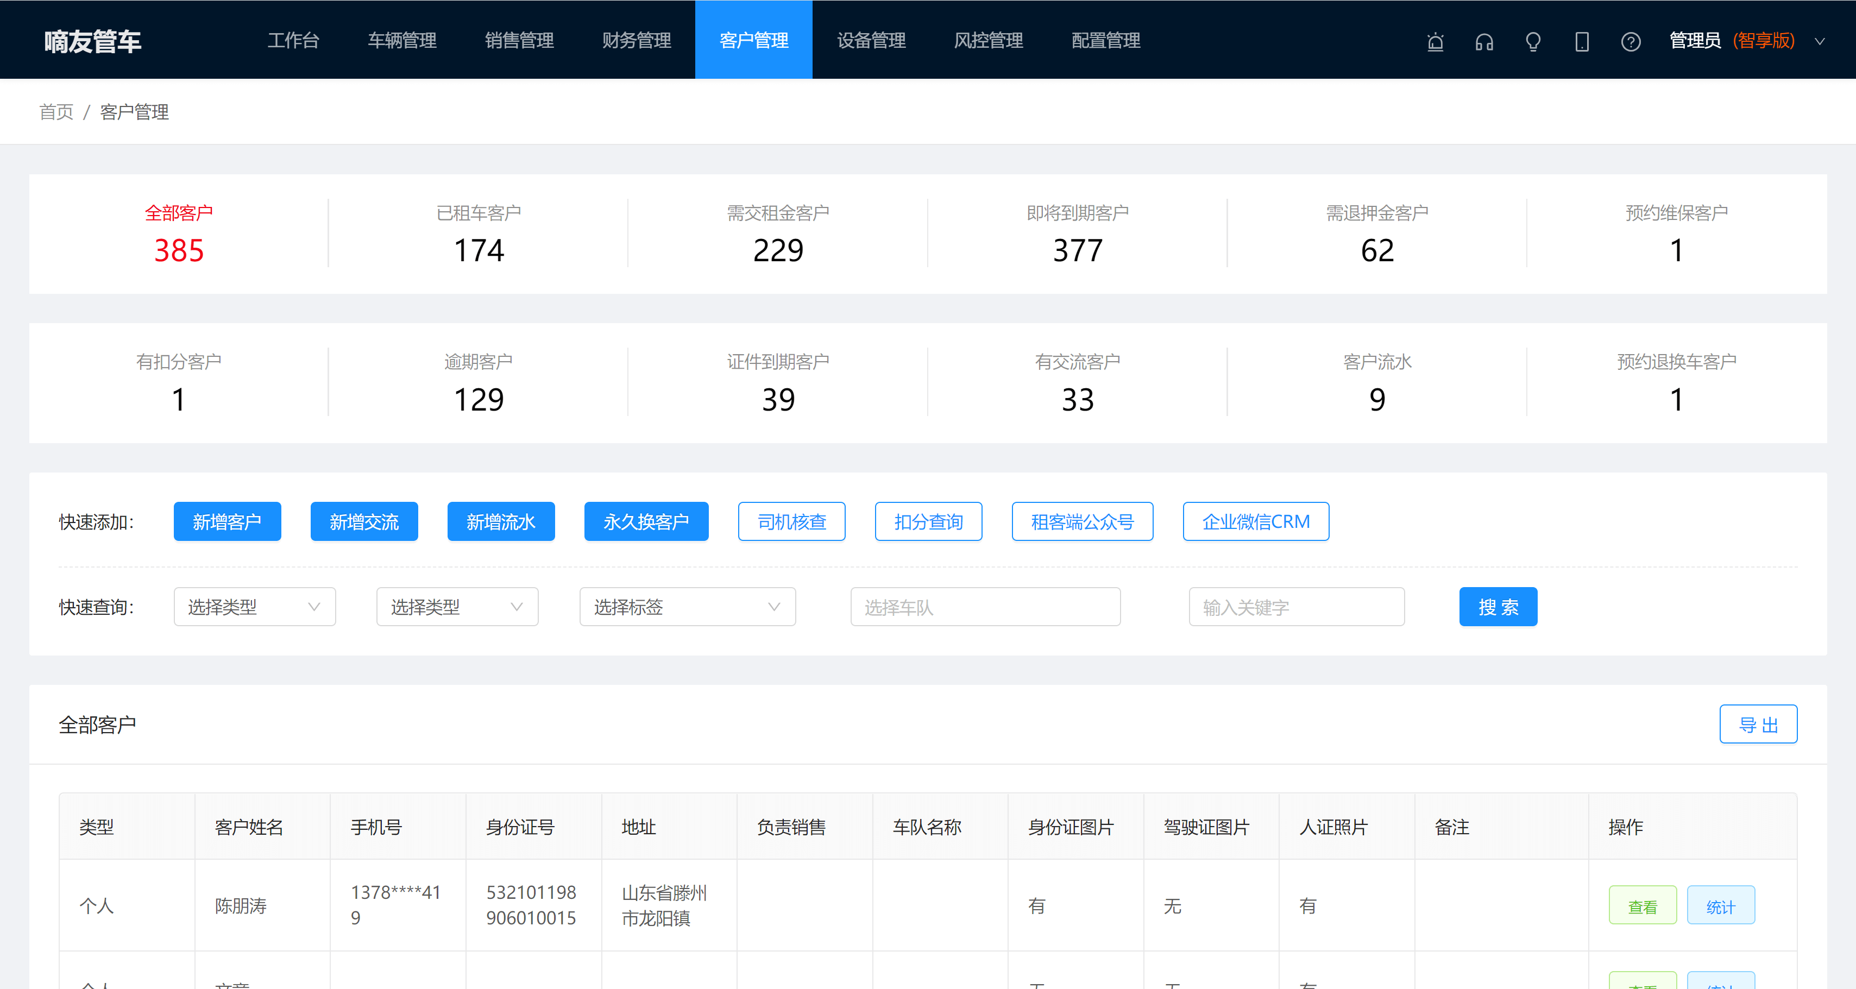Click 查看 for customer 陈朋涛
This screenshot has height=989, width=1856.
pos(1643,906)
